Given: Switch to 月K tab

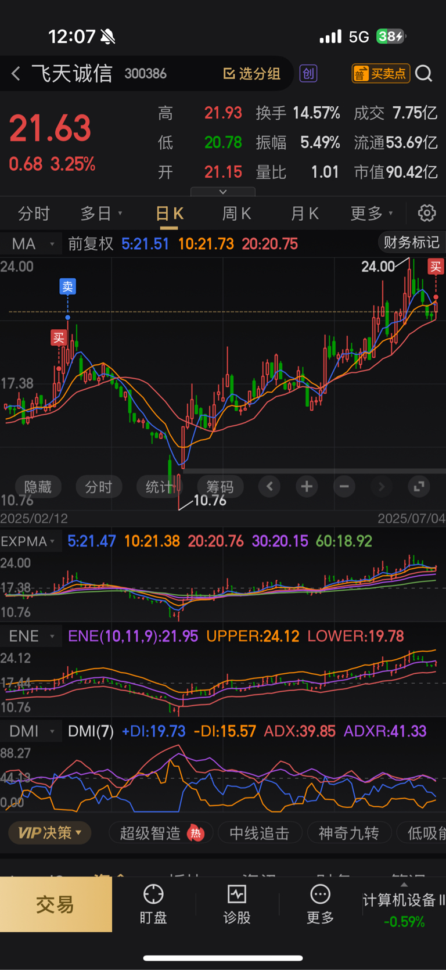Looking at the screenshot, I should (x=304, y=214).
